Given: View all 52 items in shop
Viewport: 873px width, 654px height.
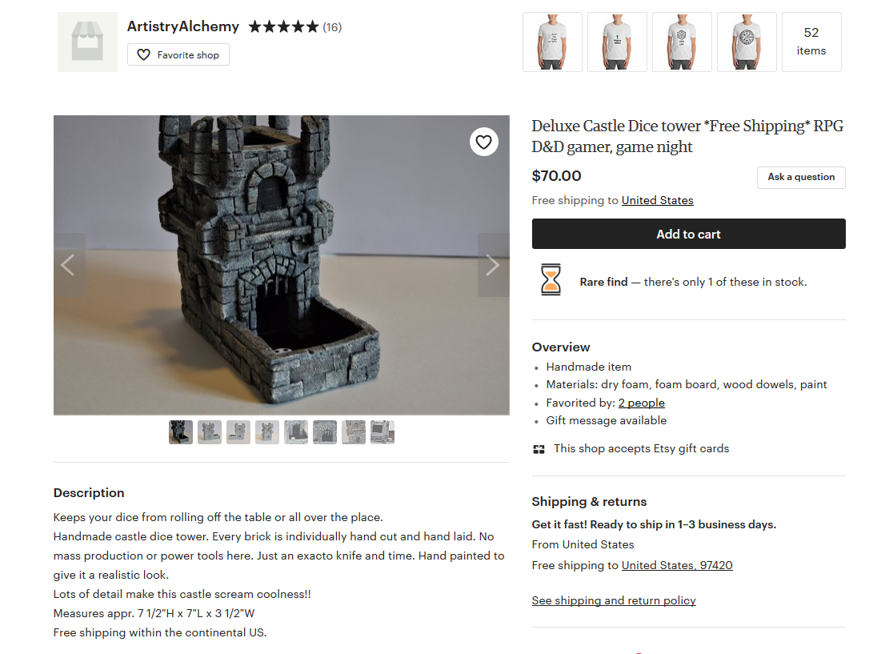Looking at the screenshot, I should pos(811,42).
